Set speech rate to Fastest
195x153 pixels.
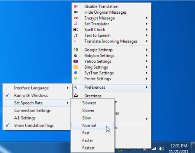(x=92, y=148)
